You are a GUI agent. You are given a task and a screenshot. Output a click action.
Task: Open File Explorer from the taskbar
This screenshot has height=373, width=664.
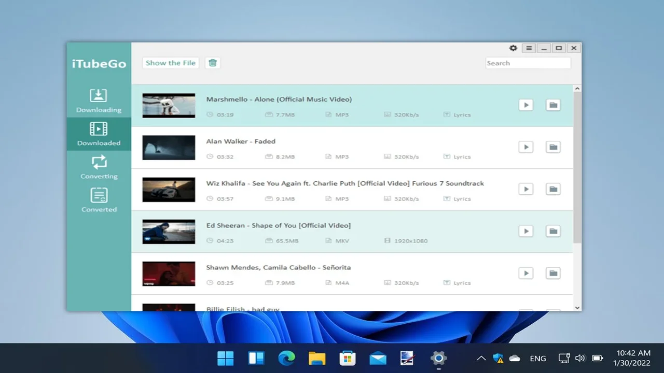click(x=317, y=358)
